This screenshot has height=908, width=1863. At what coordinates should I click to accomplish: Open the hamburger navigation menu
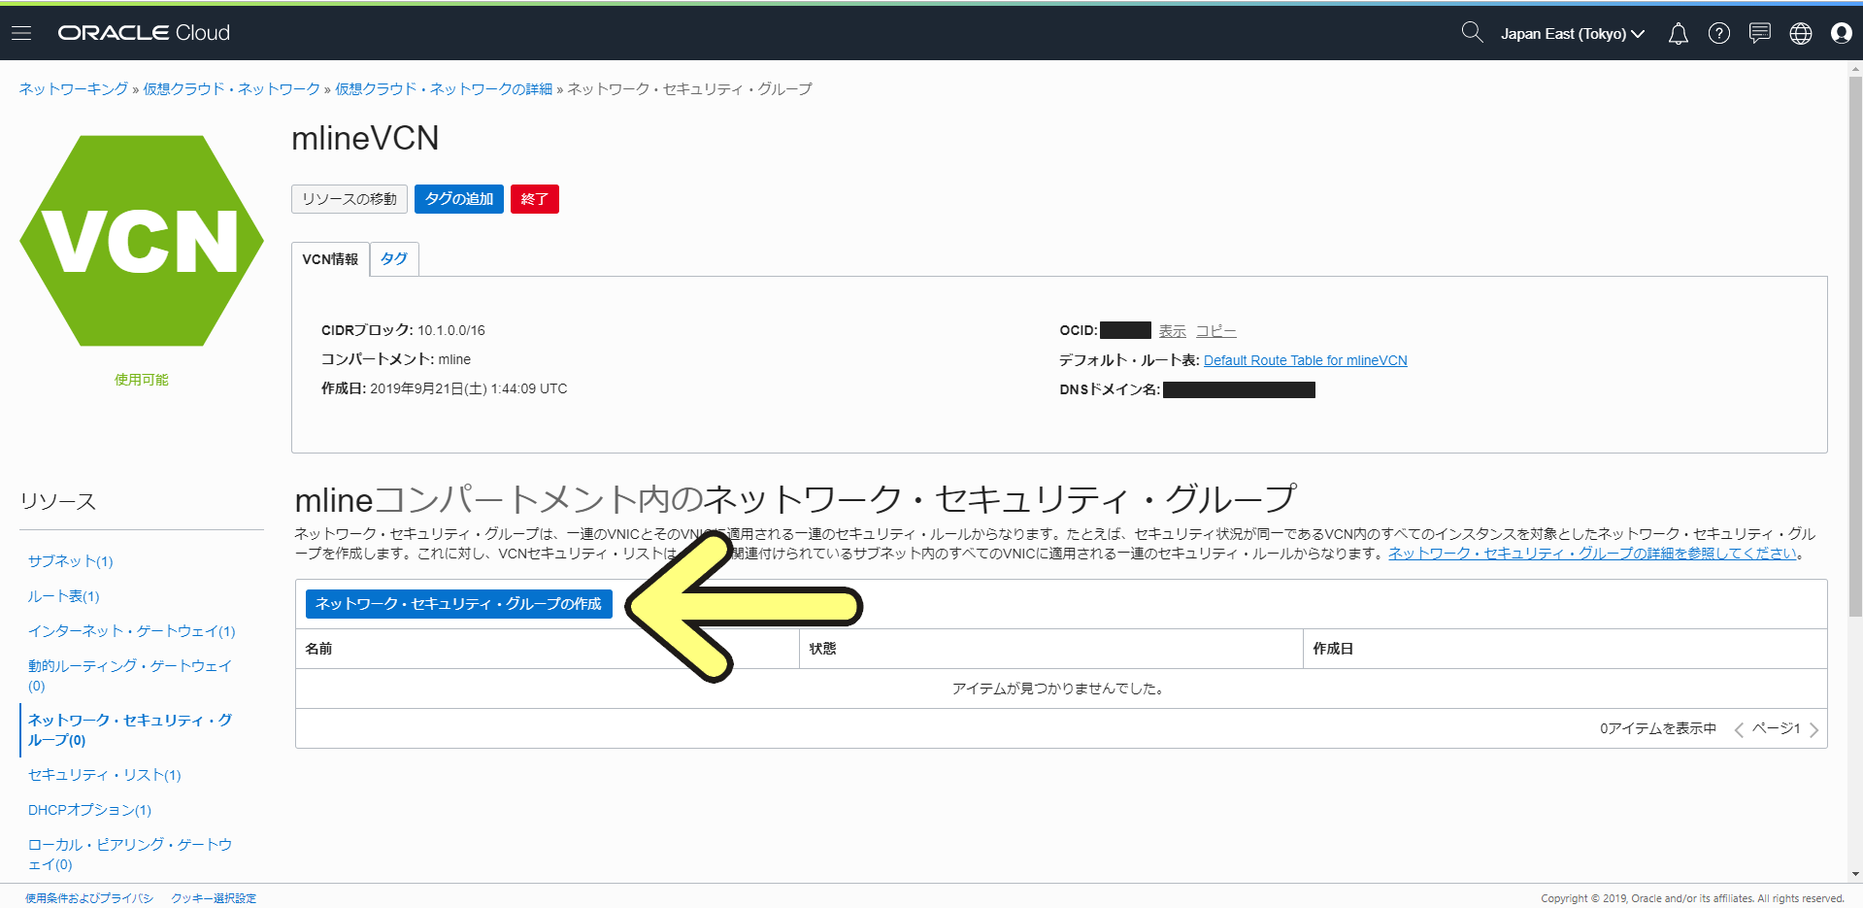(21, 33)
